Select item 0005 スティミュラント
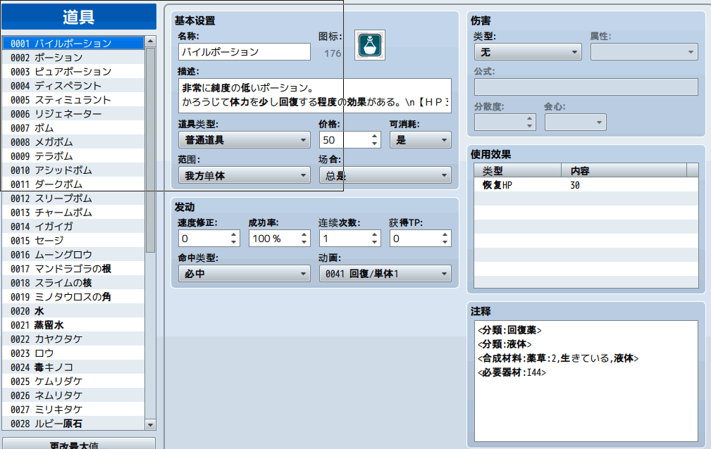 tap(73, 100)
